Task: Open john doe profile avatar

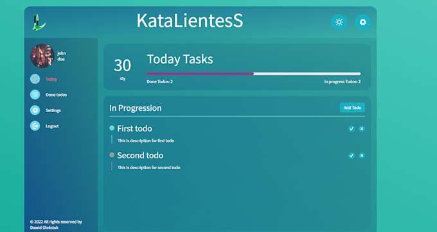Action: [42, 56]
